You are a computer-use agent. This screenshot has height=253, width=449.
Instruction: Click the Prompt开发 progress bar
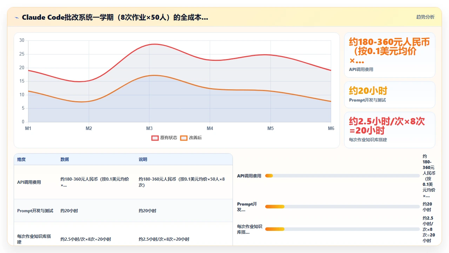[x=342, y=207]
